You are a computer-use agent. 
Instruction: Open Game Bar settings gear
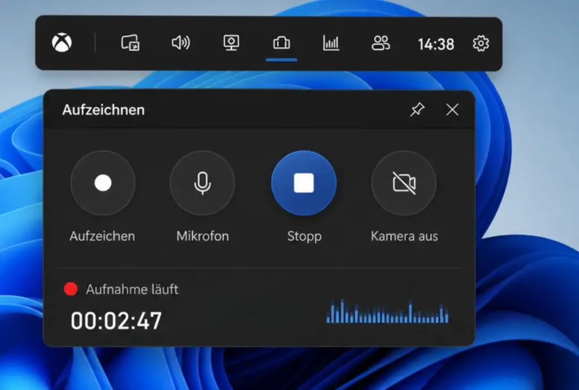click(x=481, y=43)
